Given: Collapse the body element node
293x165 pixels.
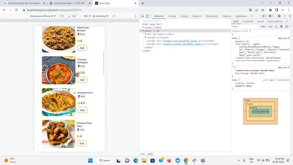Looking at the screenshot, I should [143, 31].
